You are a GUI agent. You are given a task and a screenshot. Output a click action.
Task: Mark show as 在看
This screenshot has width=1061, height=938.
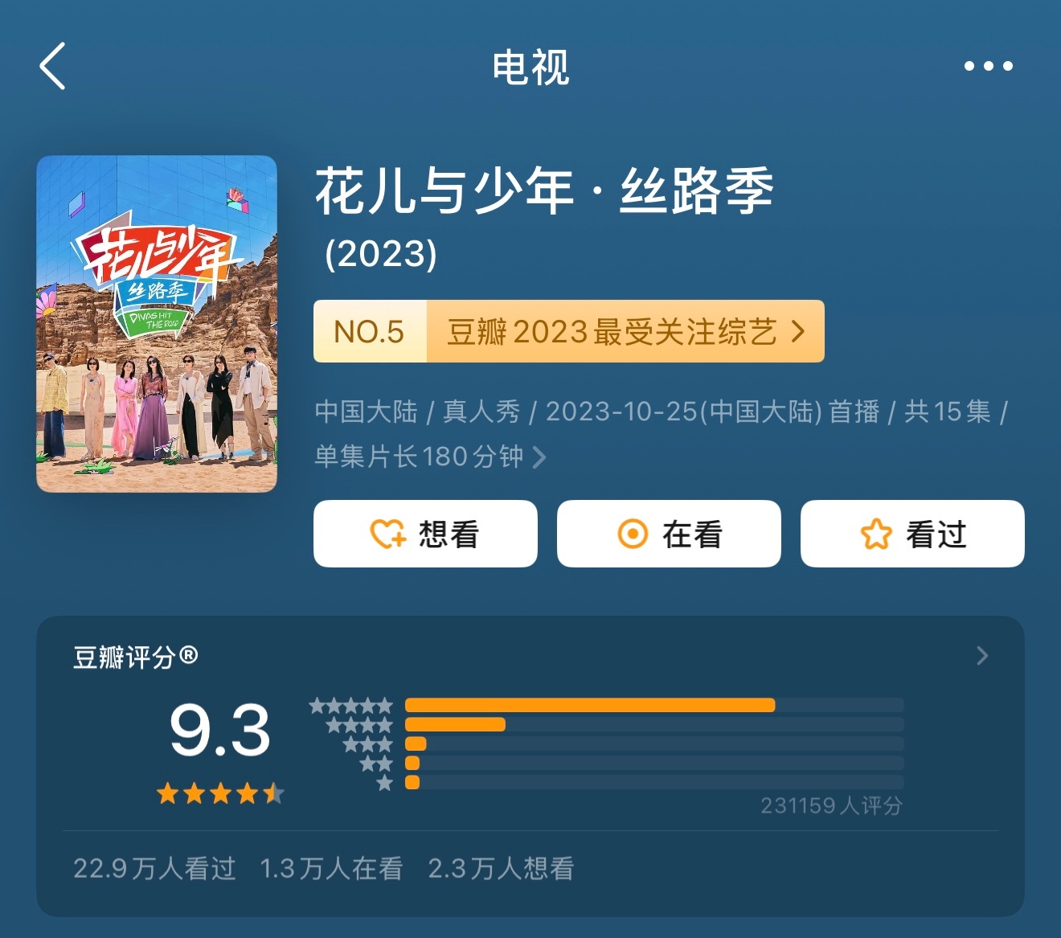(x=669, y=534)
